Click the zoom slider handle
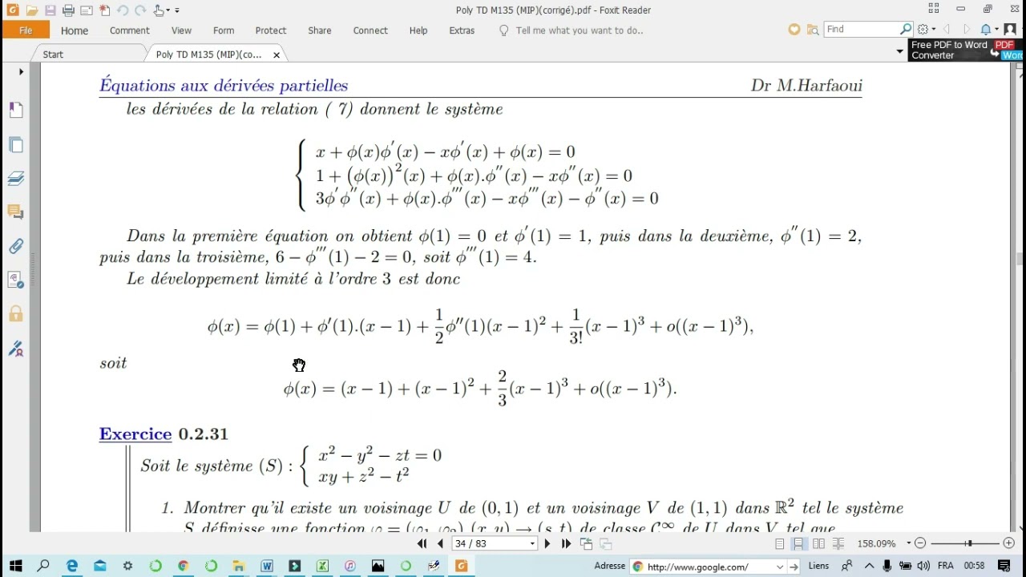The width and height of the screenshot is (1026, 577). click(x=969, y=543)
